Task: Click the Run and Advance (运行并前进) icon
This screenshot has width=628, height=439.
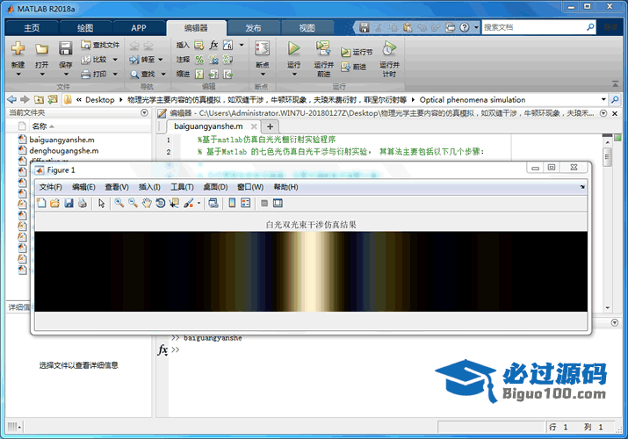Action: click(323, 48)
